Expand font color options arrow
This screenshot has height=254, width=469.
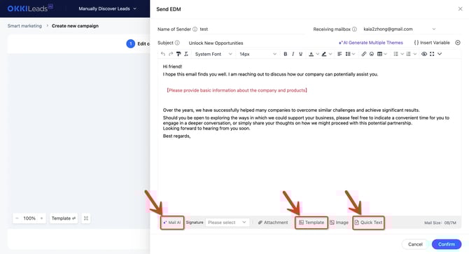pos(317,54)
